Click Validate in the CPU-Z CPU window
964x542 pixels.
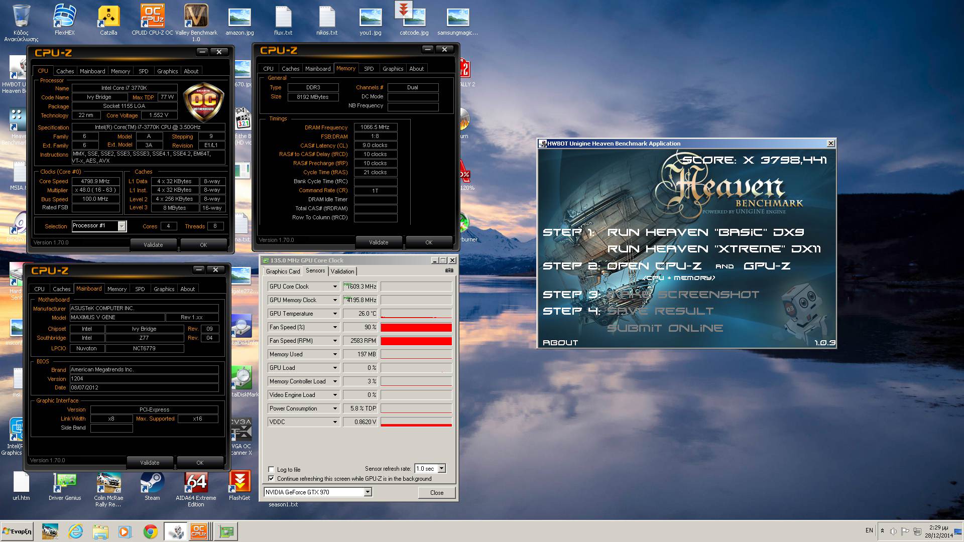[x=153, y=245]
